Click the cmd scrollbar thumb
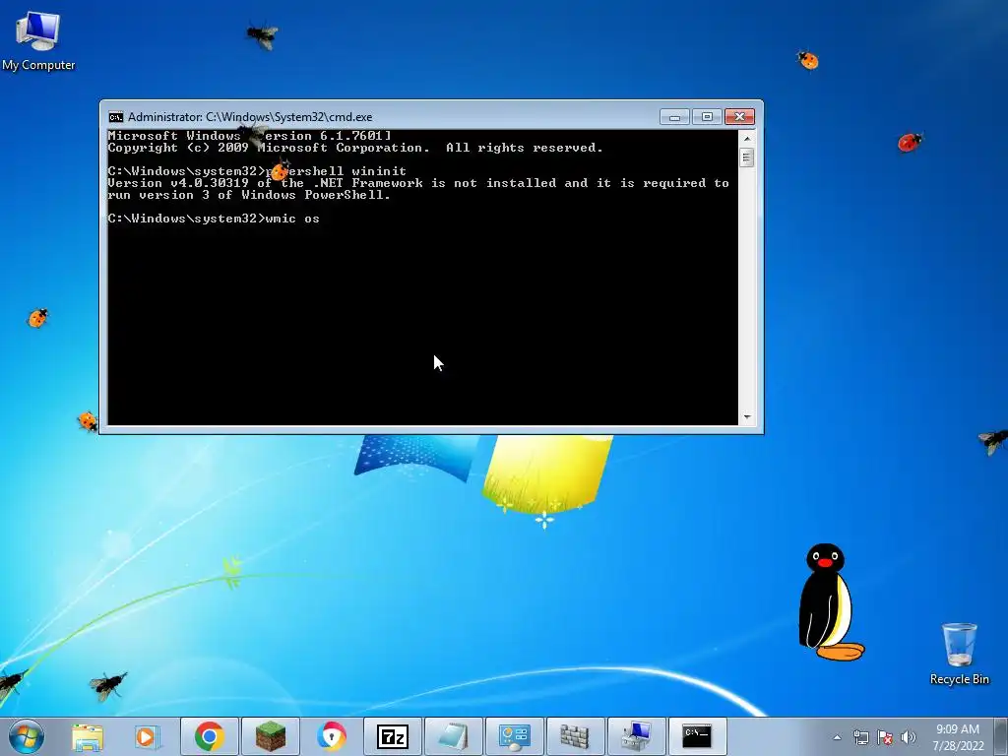The width and height of the screenshot is (1008, 756). coord(746,157)
